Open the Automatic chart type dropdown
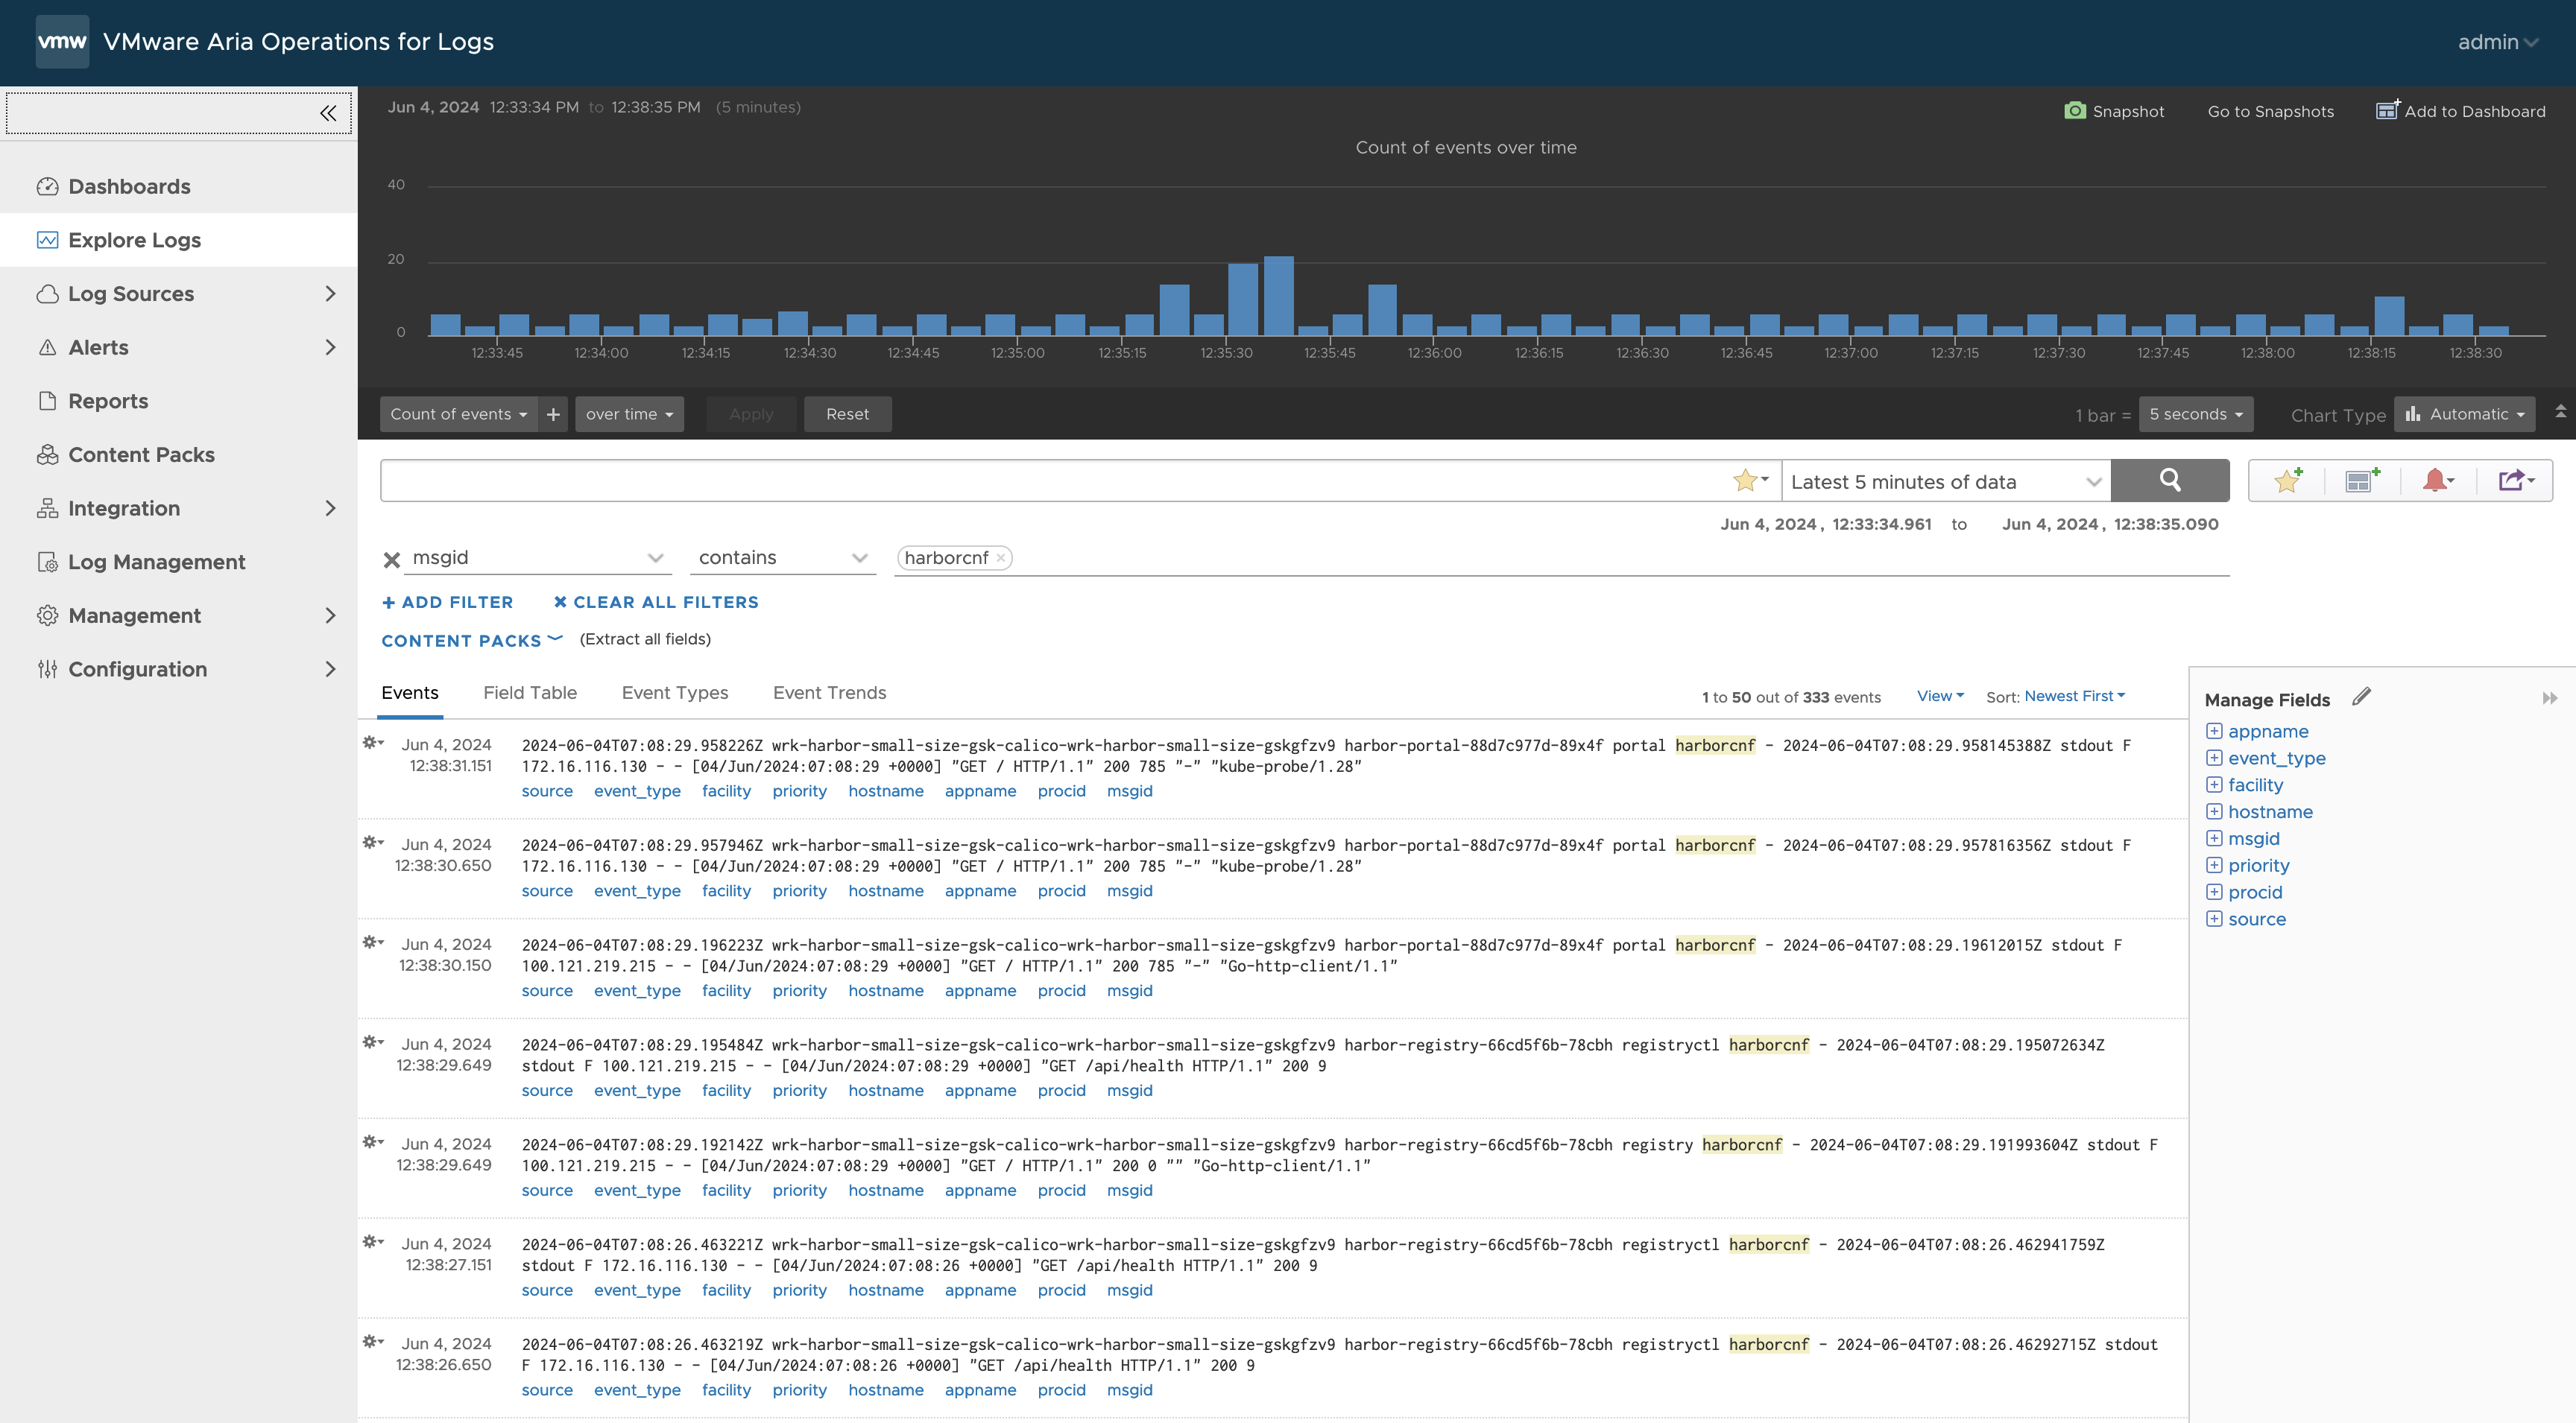Image resolution: width=2576 pixels, height=1423 pixels. pos(2465,413)
